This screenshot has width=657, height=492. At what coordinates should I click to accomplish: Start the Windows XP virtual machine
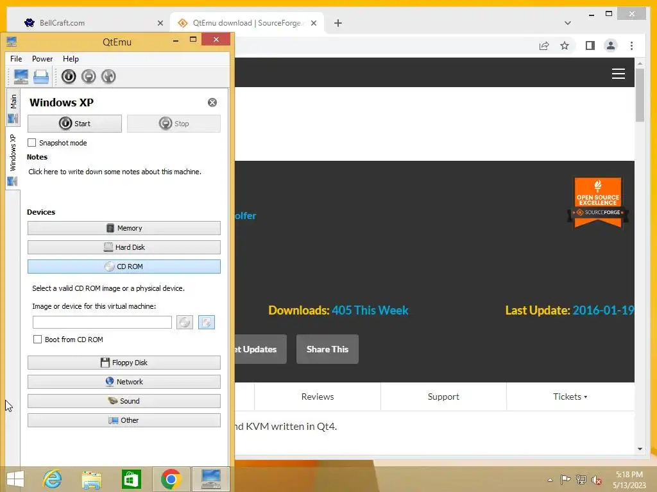[74, 124]
